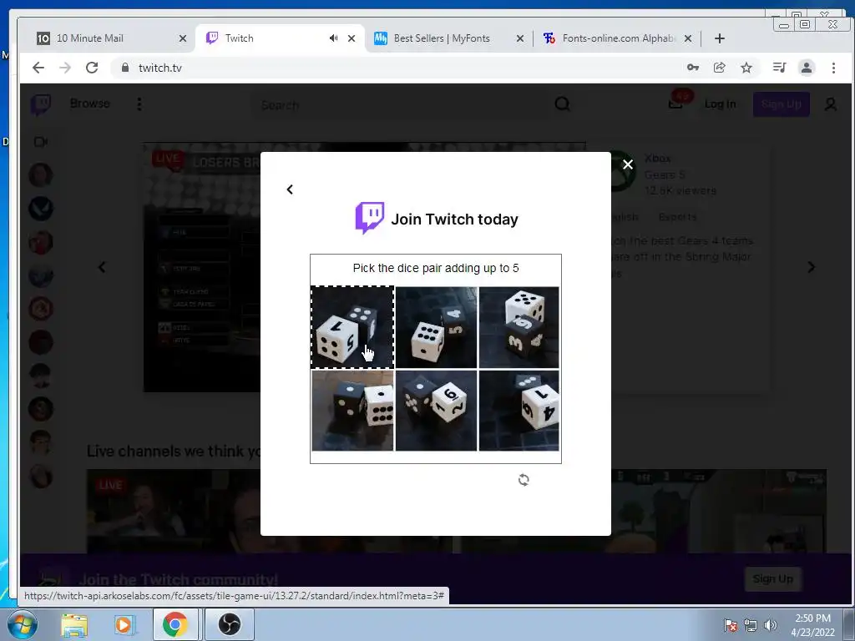Open the Windows Start menu
Image resolution: width=855 pixels, height=641 pixels.
(21, 624)
